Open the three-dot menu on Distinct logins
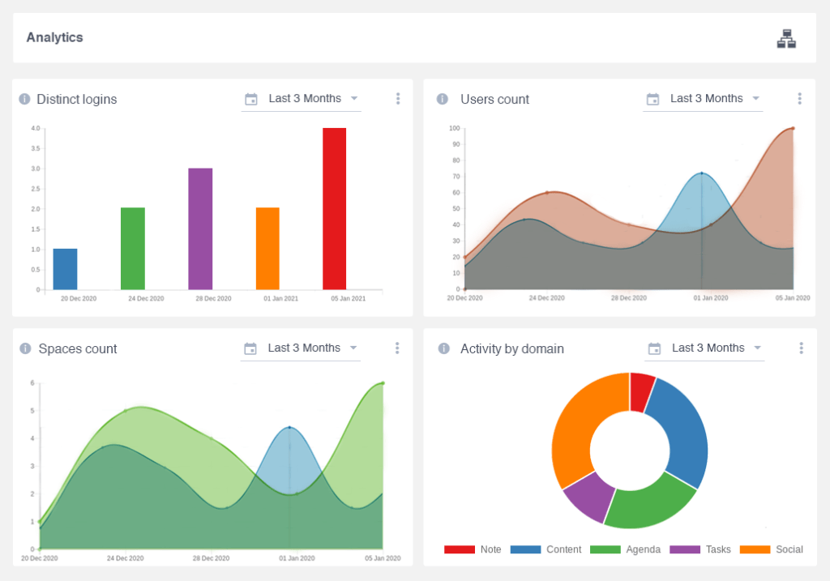 (397, 98)
